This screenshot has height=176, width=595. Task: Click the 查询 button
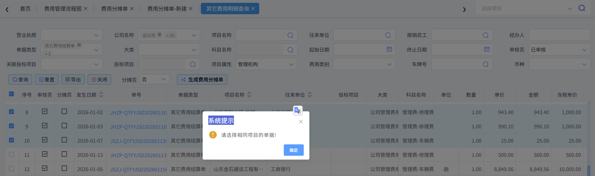pos(20,80)
